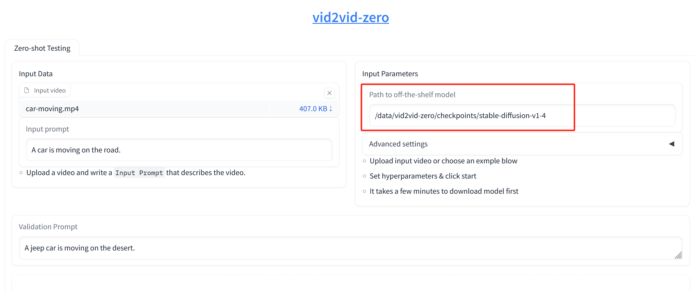Select the Zero-shot Testing tab
The height and width of the screenshot is (292, 695).
42,48
